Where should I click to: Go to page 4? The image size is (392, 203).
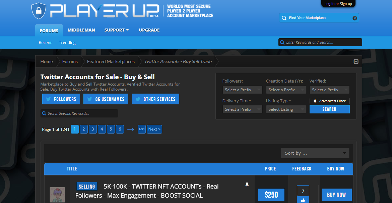pos(102,129)
